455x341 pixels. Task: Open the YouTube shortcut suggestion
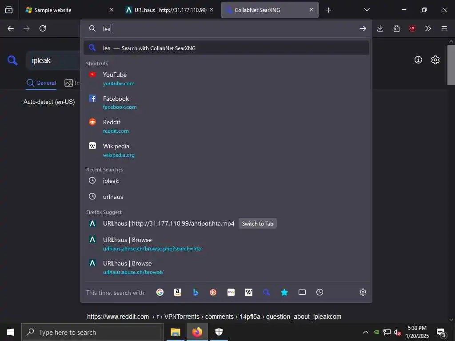coord(226,79)
